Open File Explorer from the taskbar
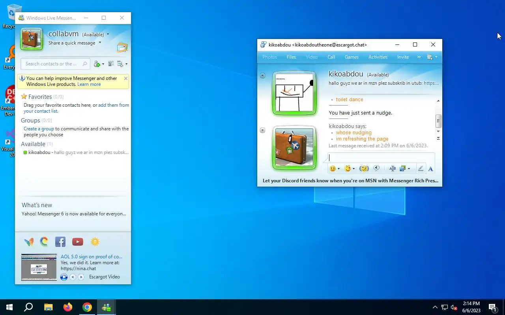This screenshot has width=505, height=315. point(48,307)
